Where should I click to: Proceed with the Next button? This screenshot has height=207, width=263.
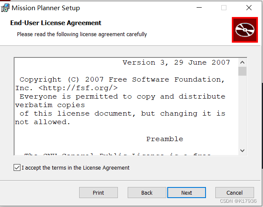pyautogui.click(x=186, y=193)
